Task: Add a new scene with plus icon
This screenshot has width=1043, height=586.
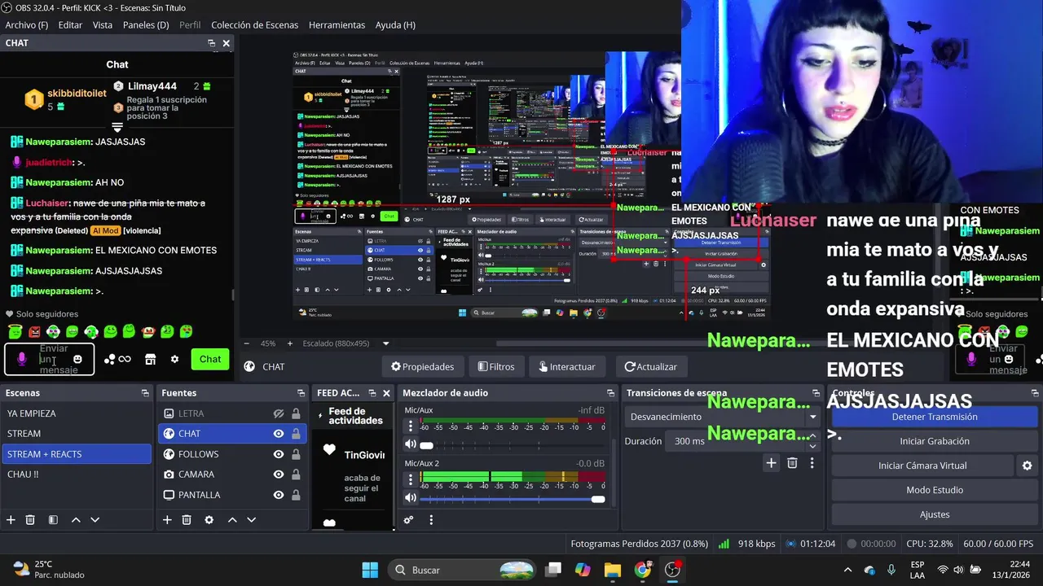Action: tap(11, 520)
